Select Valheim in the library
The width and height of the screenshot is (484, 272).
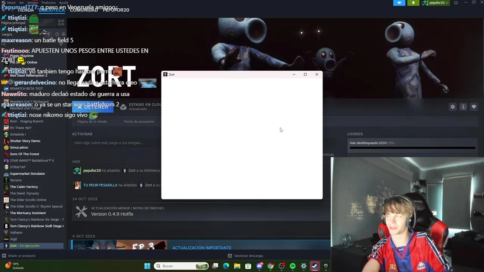click(16, 232)
